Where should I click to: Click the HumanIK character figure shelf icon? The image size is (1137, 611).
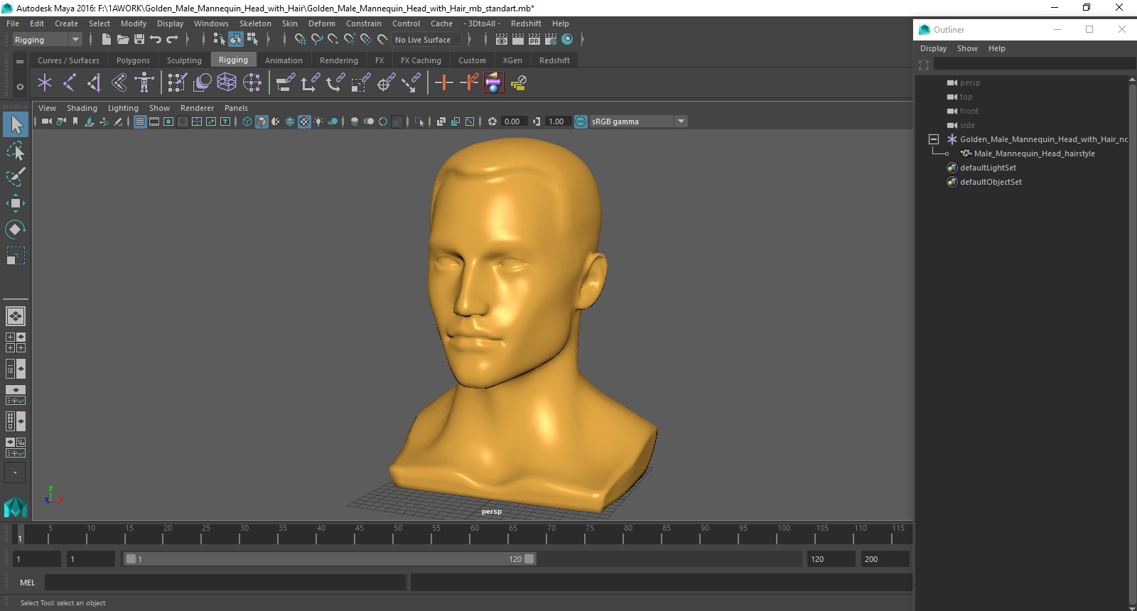pyautogui.click(x=144, y=83)
